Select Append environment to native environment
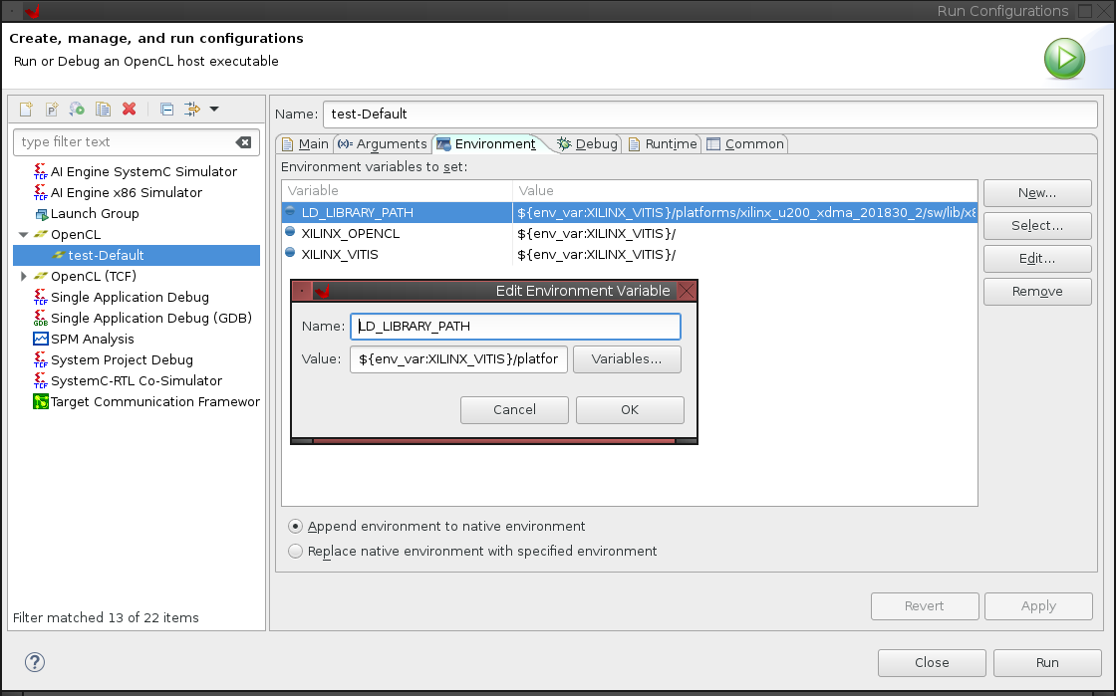Screen dimensions: 1116x696 point(295,526)
